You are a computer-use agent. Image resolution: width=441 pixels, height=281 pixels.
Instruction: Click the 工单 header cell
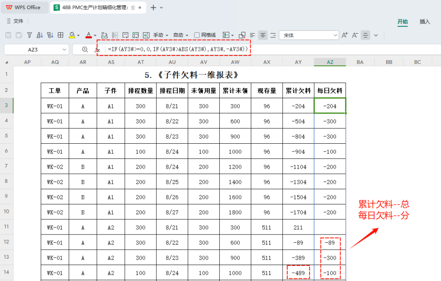coord(55,90)
